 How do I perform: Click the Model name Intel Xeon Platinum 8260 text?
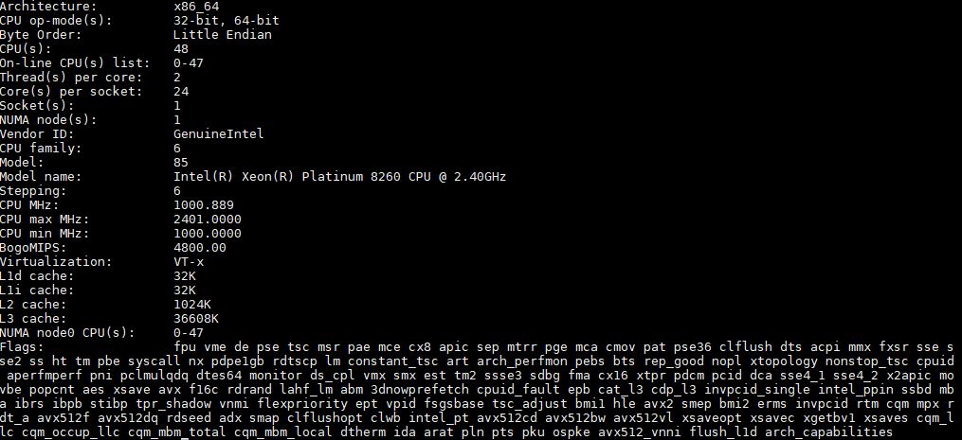pyautogui.click(x=340, y=177)
